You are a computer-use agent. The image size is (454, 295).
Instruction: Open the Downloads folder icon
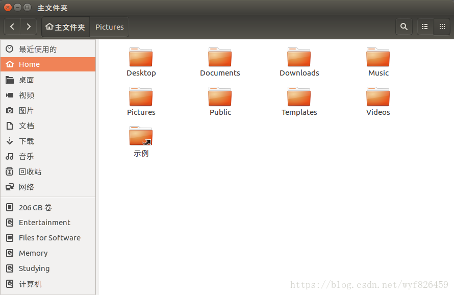pyautogui.click(x=299, y=57)
